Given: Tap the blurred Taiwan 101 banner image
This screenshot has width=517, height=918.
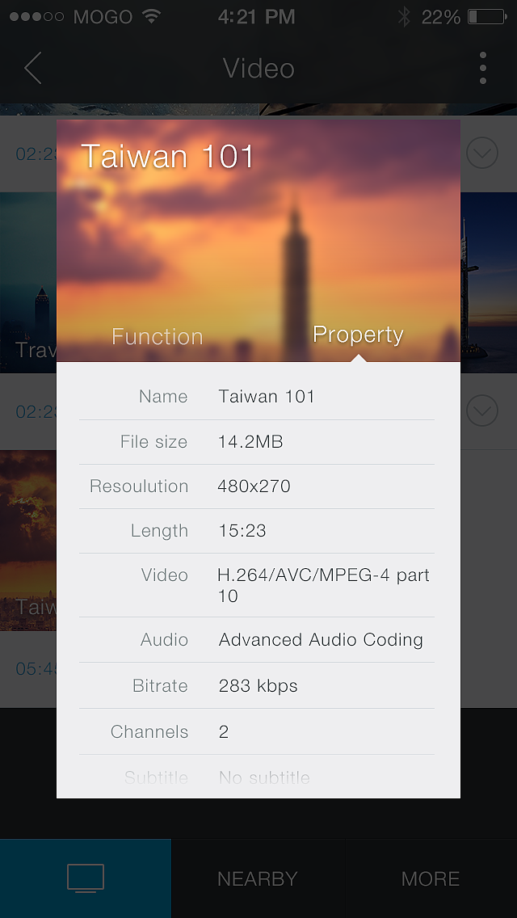Looking at the screenshot, I should coord(258,242).
